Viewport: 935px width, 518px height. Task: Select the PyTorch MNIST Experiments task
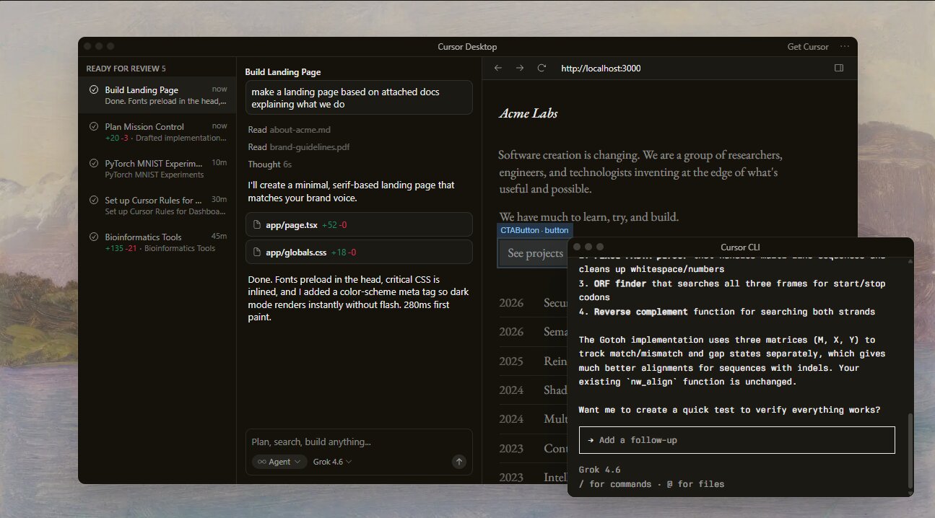coord(157,169)
